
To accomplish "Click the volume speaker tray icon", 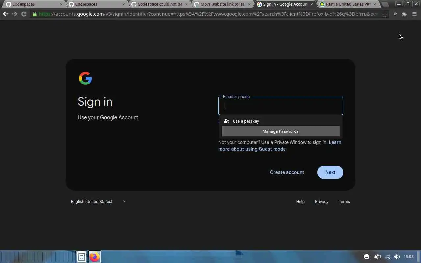I will pos(397,257).
